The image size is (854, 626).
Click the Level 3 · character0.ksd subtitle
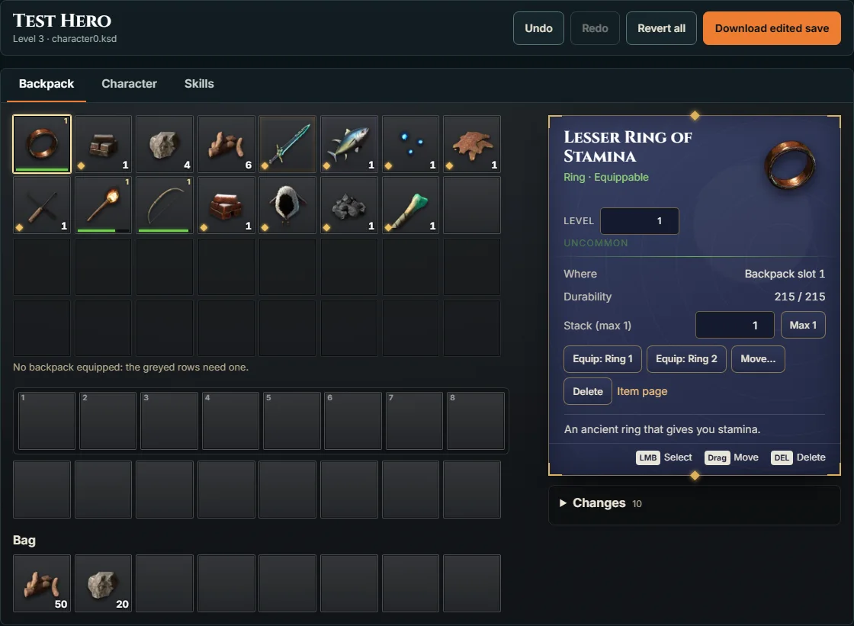pyautogui.click(x=65, y=39)
